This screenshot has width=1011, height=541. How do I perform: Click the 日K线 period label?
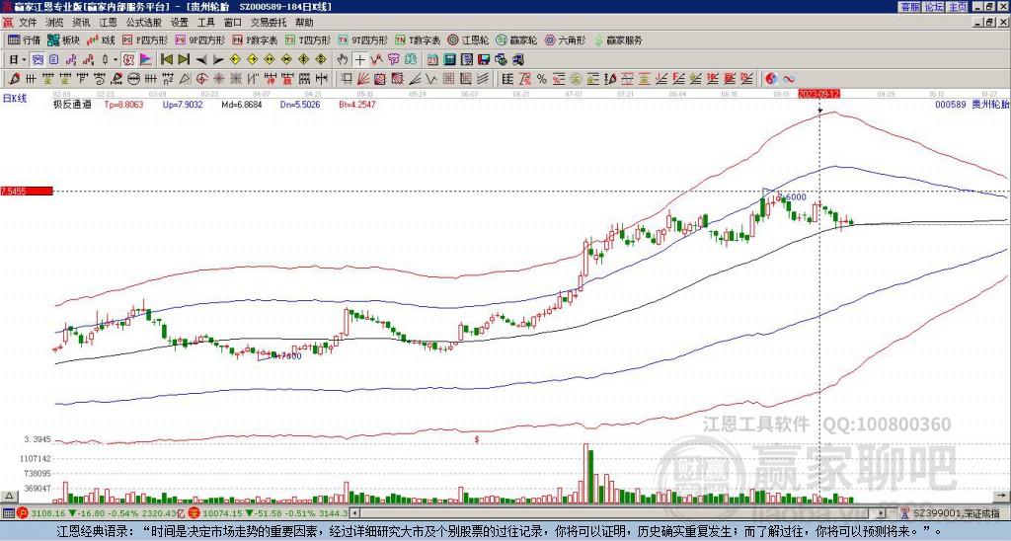[14, 99]
